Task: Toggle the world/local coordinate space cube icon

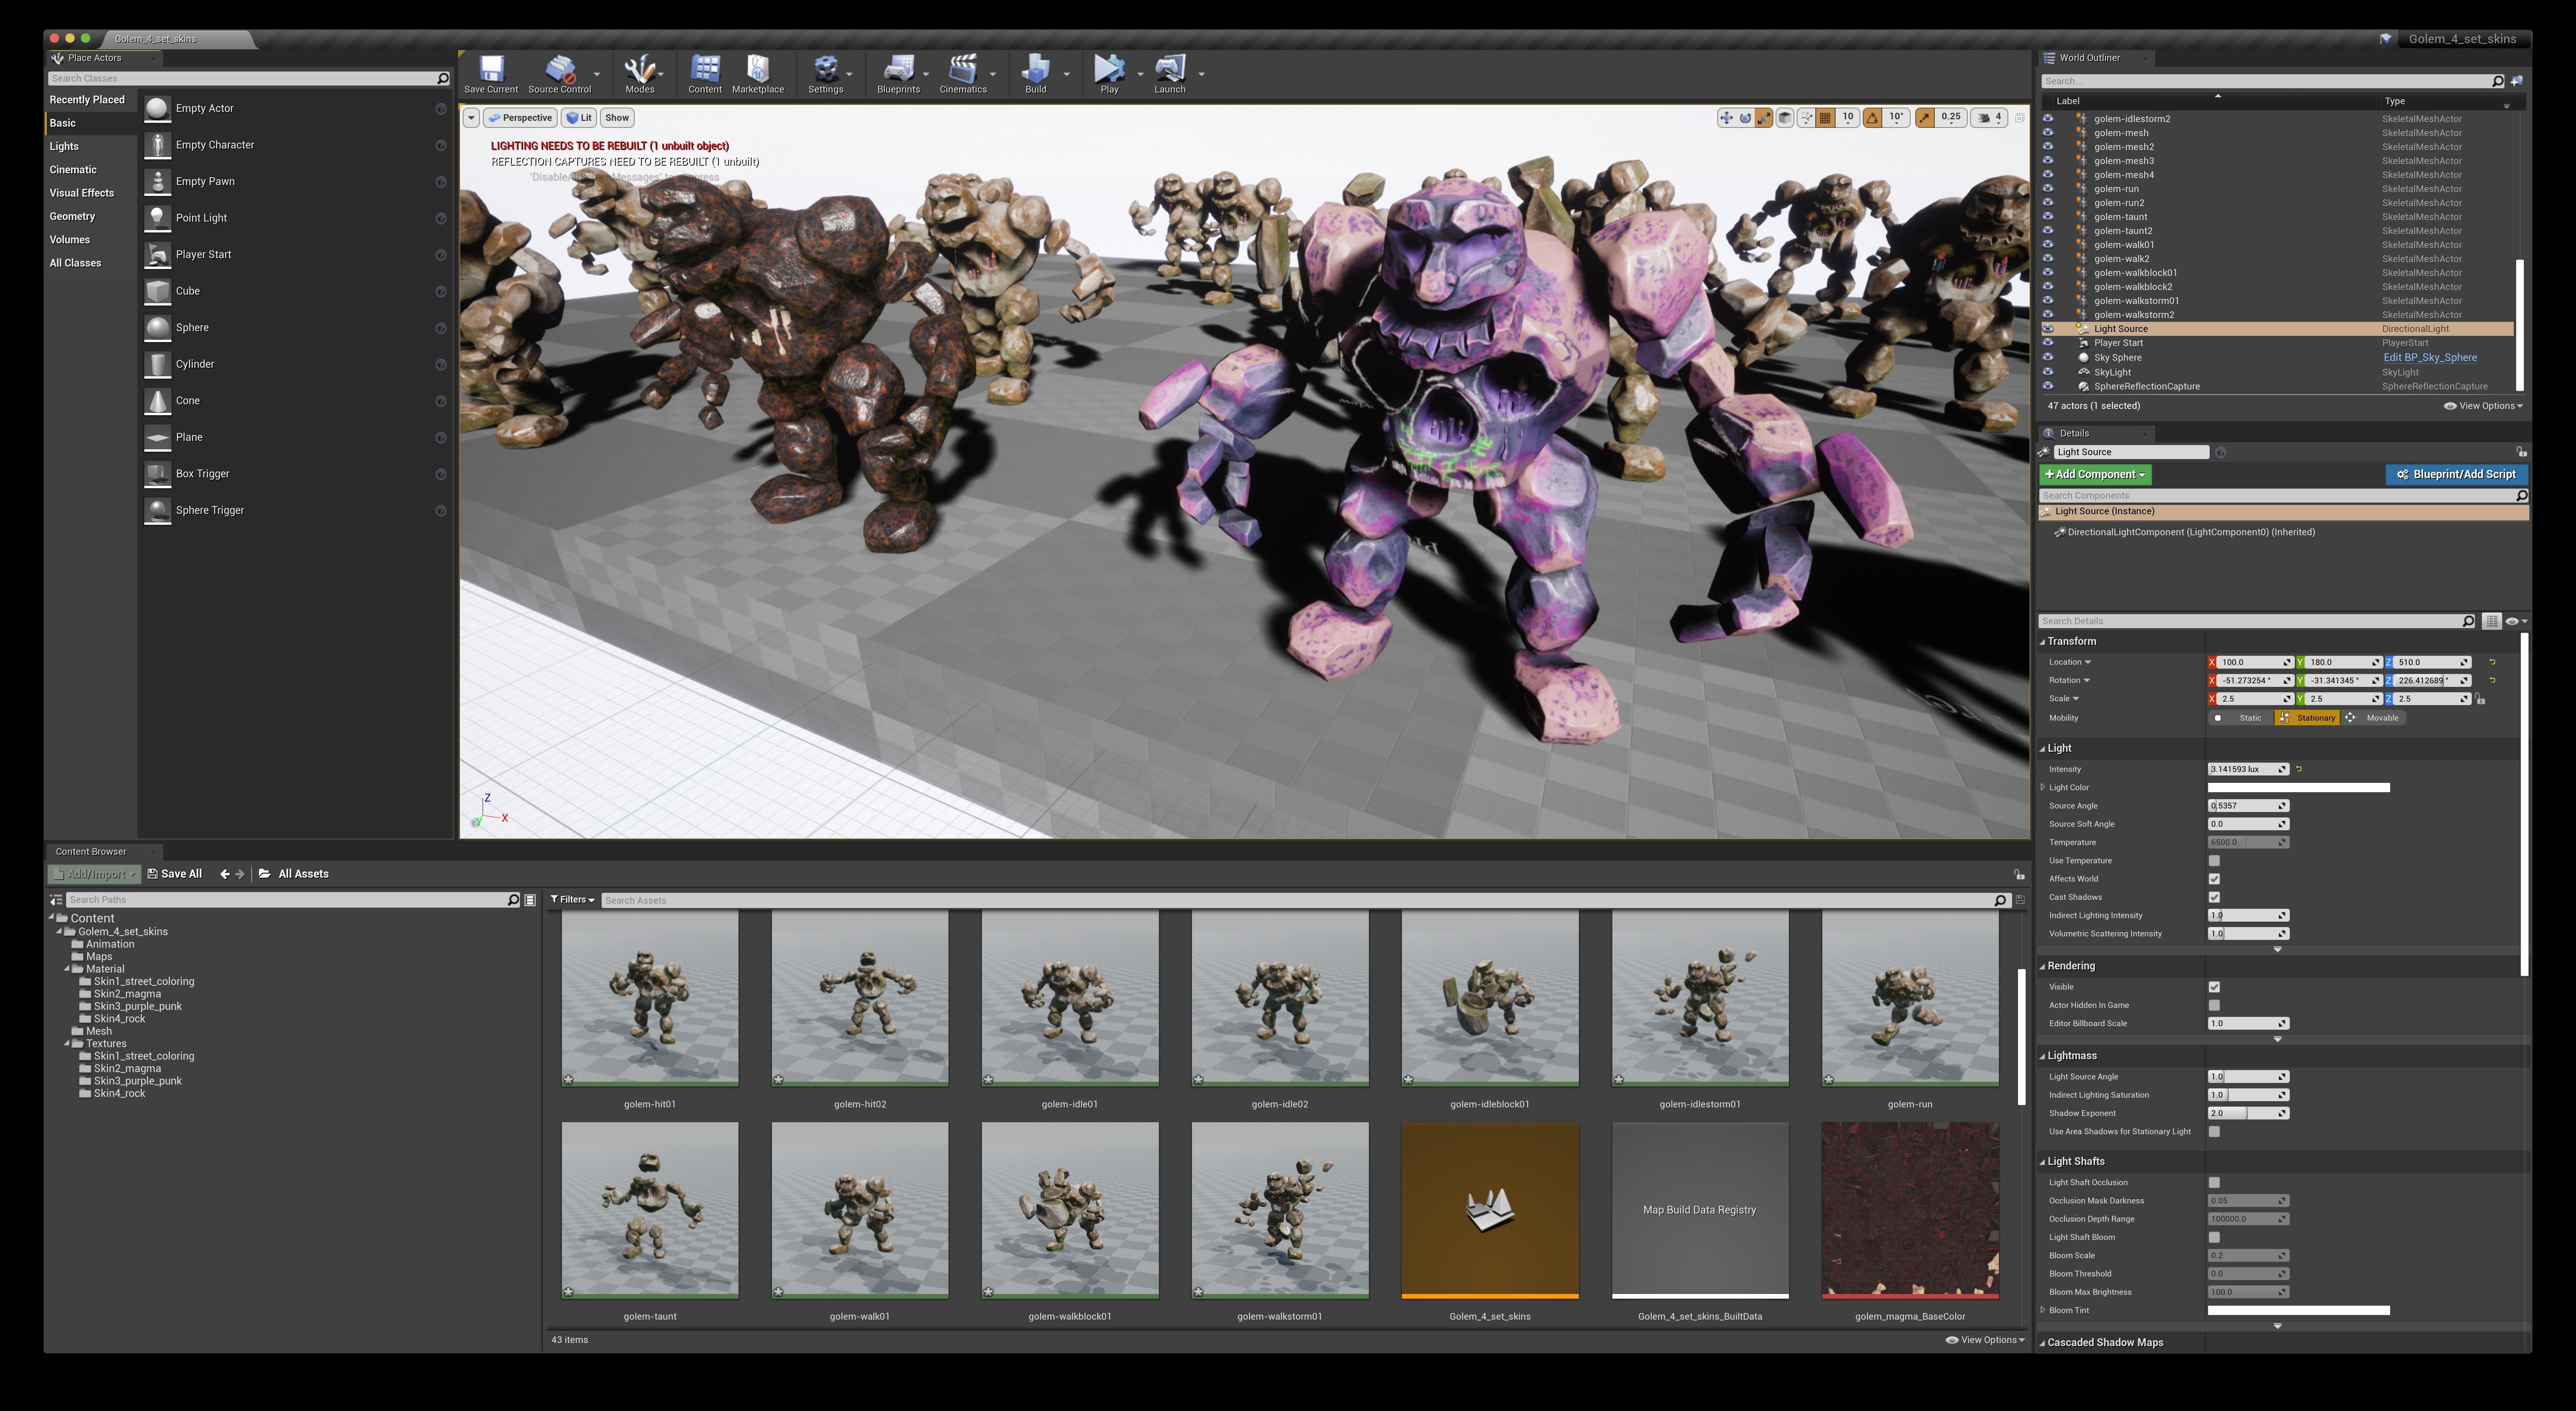Action: pyautogui.click(x=1785, y=118)
